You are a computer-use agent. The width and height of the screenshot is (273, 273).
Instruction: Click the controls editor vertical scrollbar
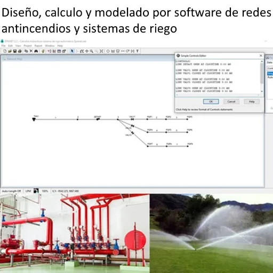262,76
